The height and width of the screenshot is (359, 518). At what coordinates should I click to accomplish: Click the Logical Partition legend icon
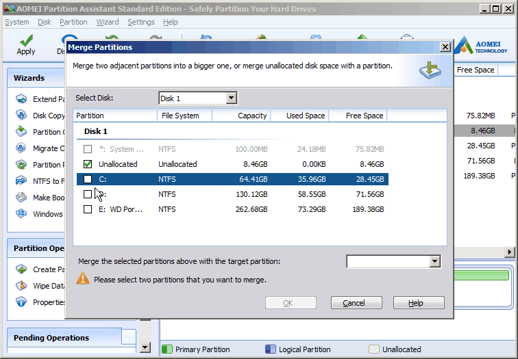271,349
